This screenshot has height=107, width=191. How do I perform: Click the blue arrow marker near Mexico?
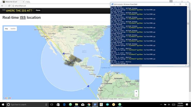click(x=63, y=53)
